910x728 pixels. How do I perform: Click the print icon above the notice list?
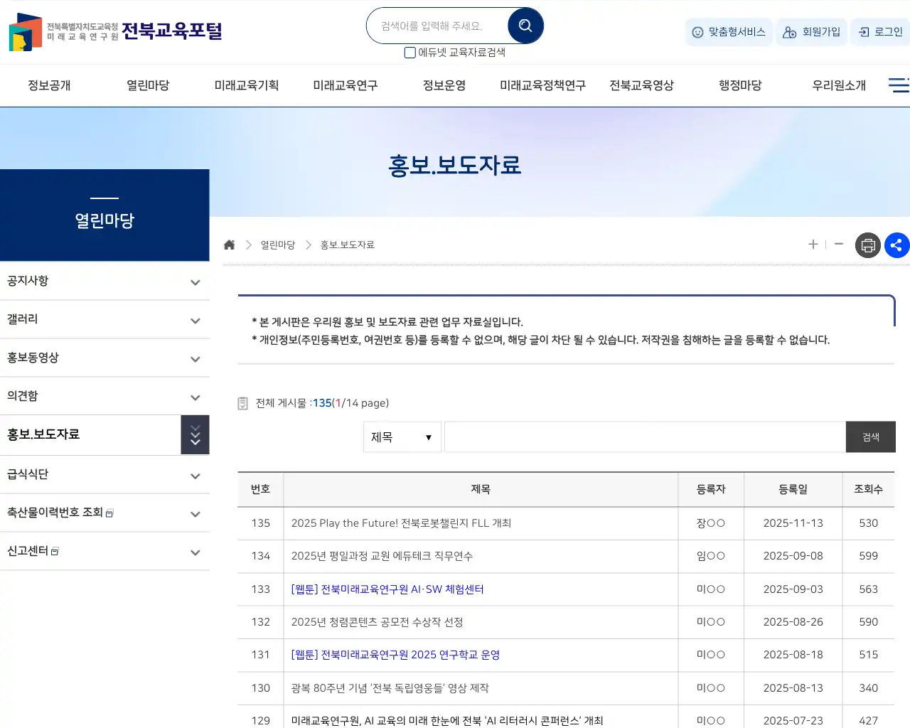click(x=867, y=245)
